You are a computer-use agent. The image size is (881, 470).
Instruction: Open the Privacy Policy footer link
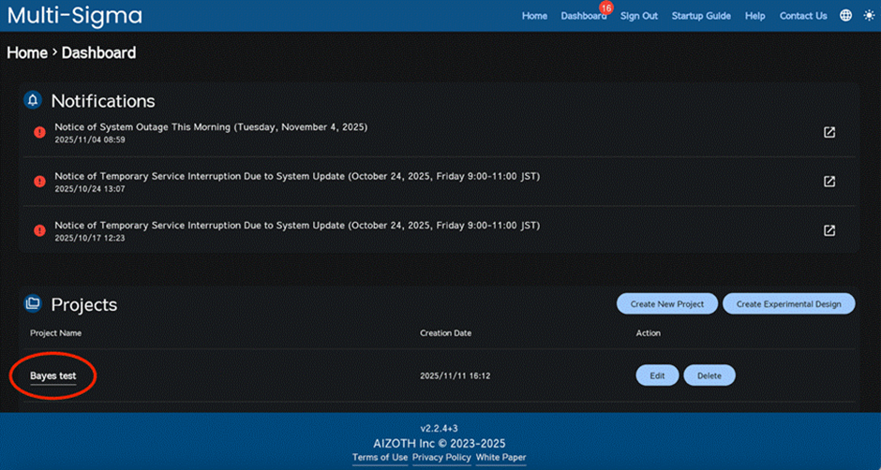(x=440, y=457)
